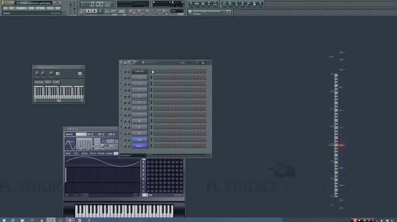Viewport: 397px width, 222px height.
Task: Open the HELP menu
Action: pos(58,8)
